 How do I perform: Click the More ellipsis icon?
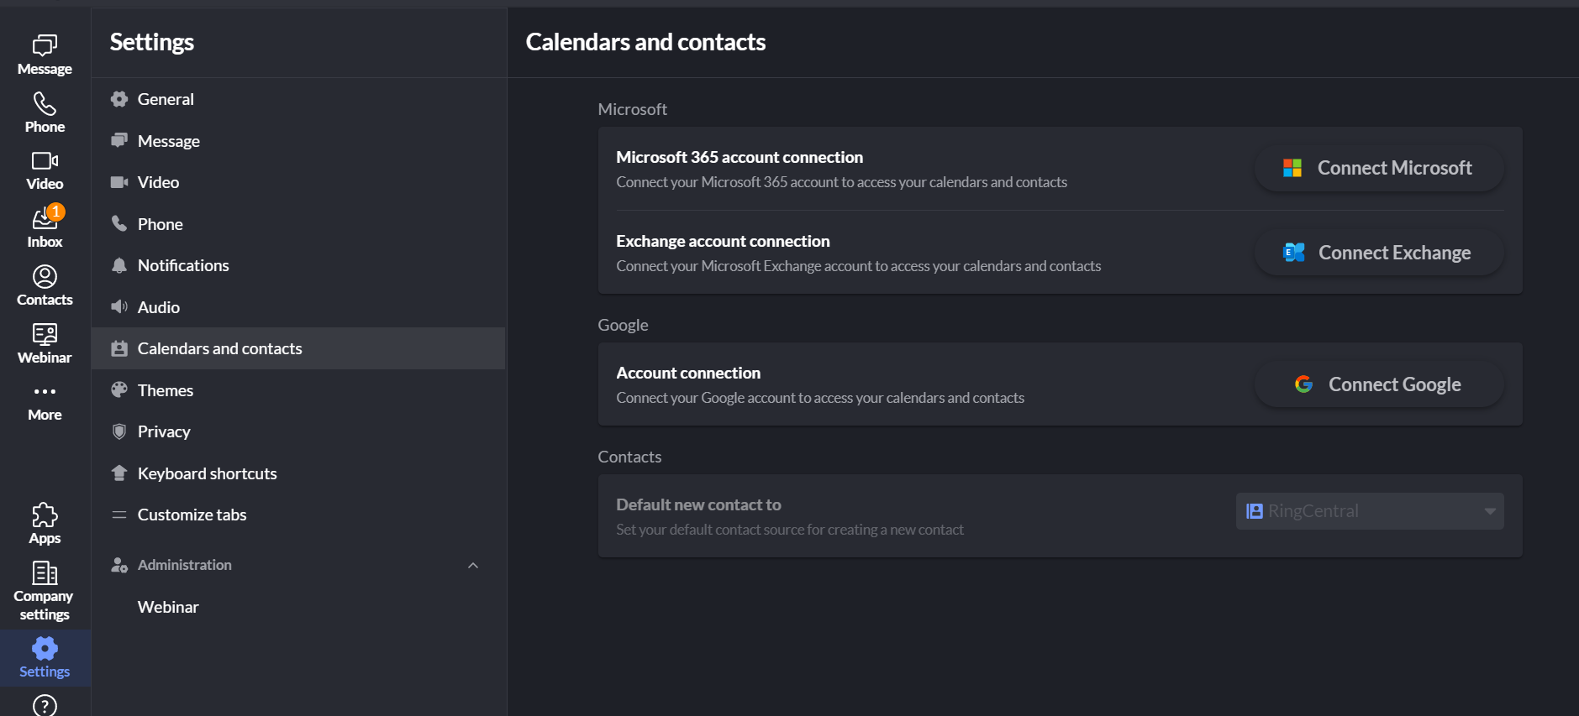[x=45, y=392]
